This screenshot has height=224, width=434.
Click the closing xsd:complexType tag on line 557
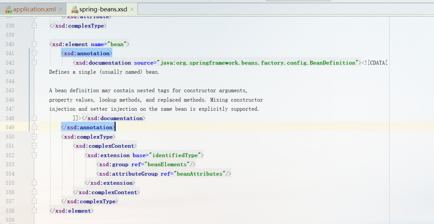pos(90,201)
